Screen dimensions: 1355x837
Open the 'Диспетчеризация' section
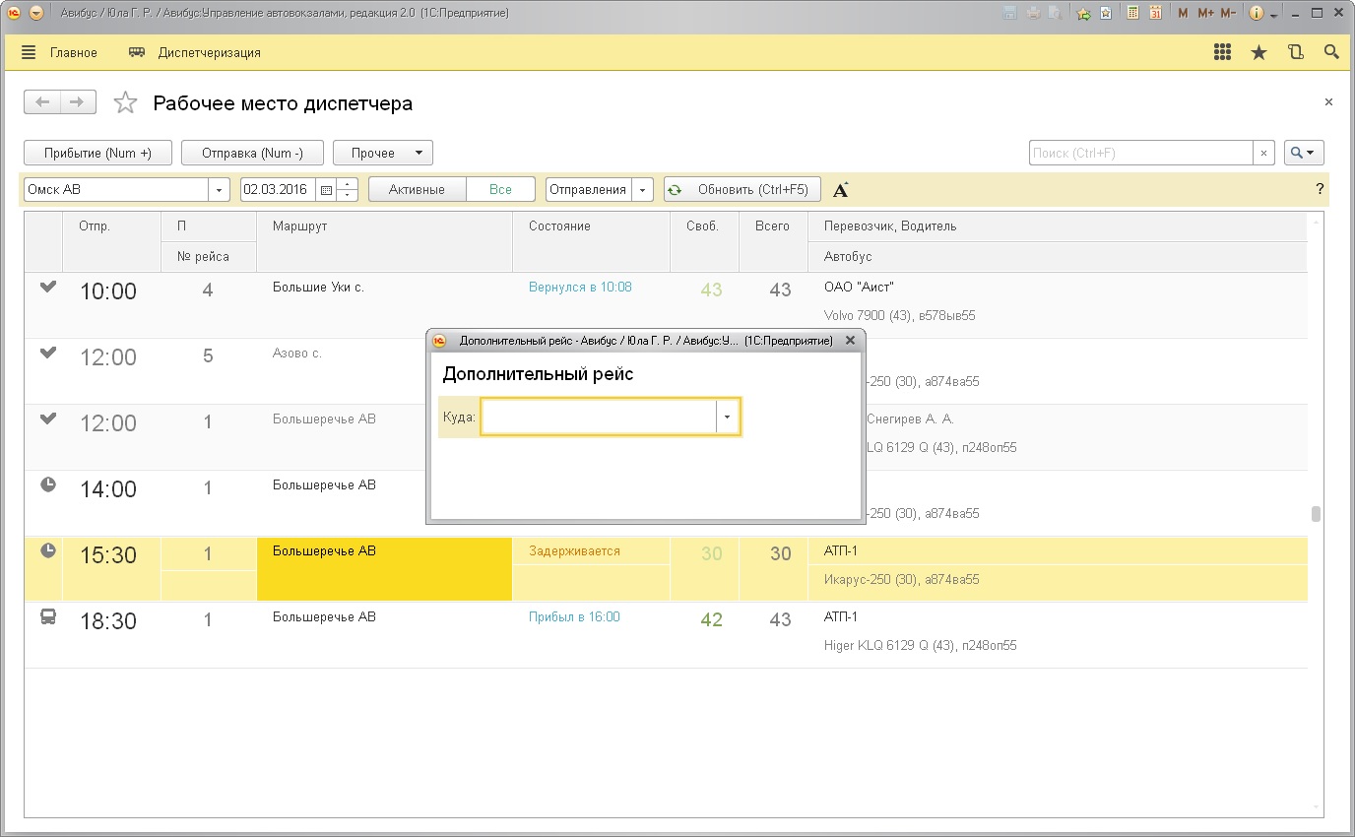tap(196, 53)
